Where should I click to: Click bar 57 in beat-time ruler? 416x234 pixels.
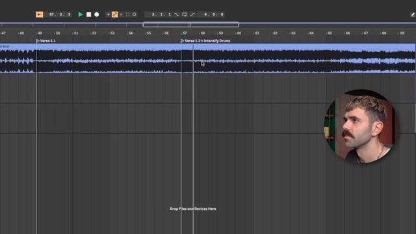pos(185,33)
